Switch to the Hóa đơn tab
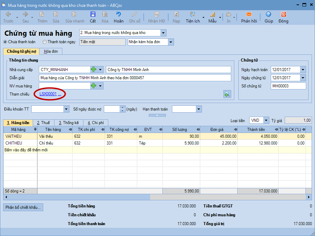315x236 pixels. [51, 51]
